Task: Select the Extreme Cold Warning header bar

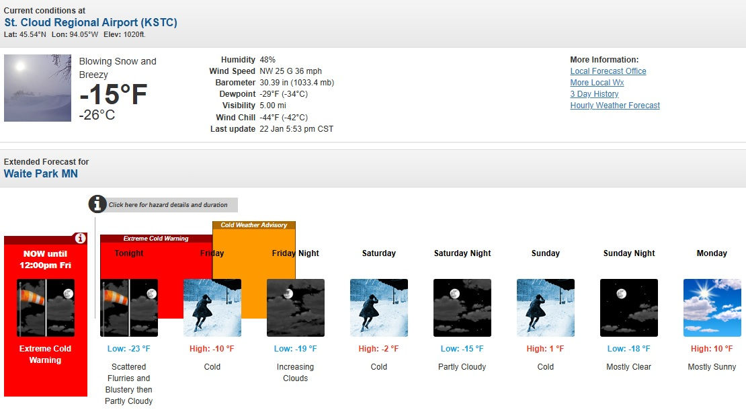Action: [x=156, y=239]
